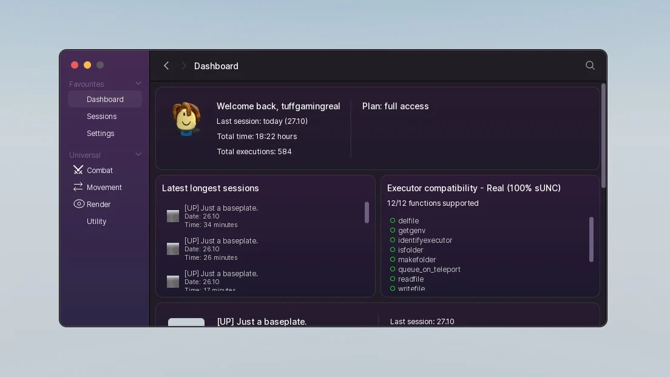Click the "identifyexecutor" function name

(425, 240)
